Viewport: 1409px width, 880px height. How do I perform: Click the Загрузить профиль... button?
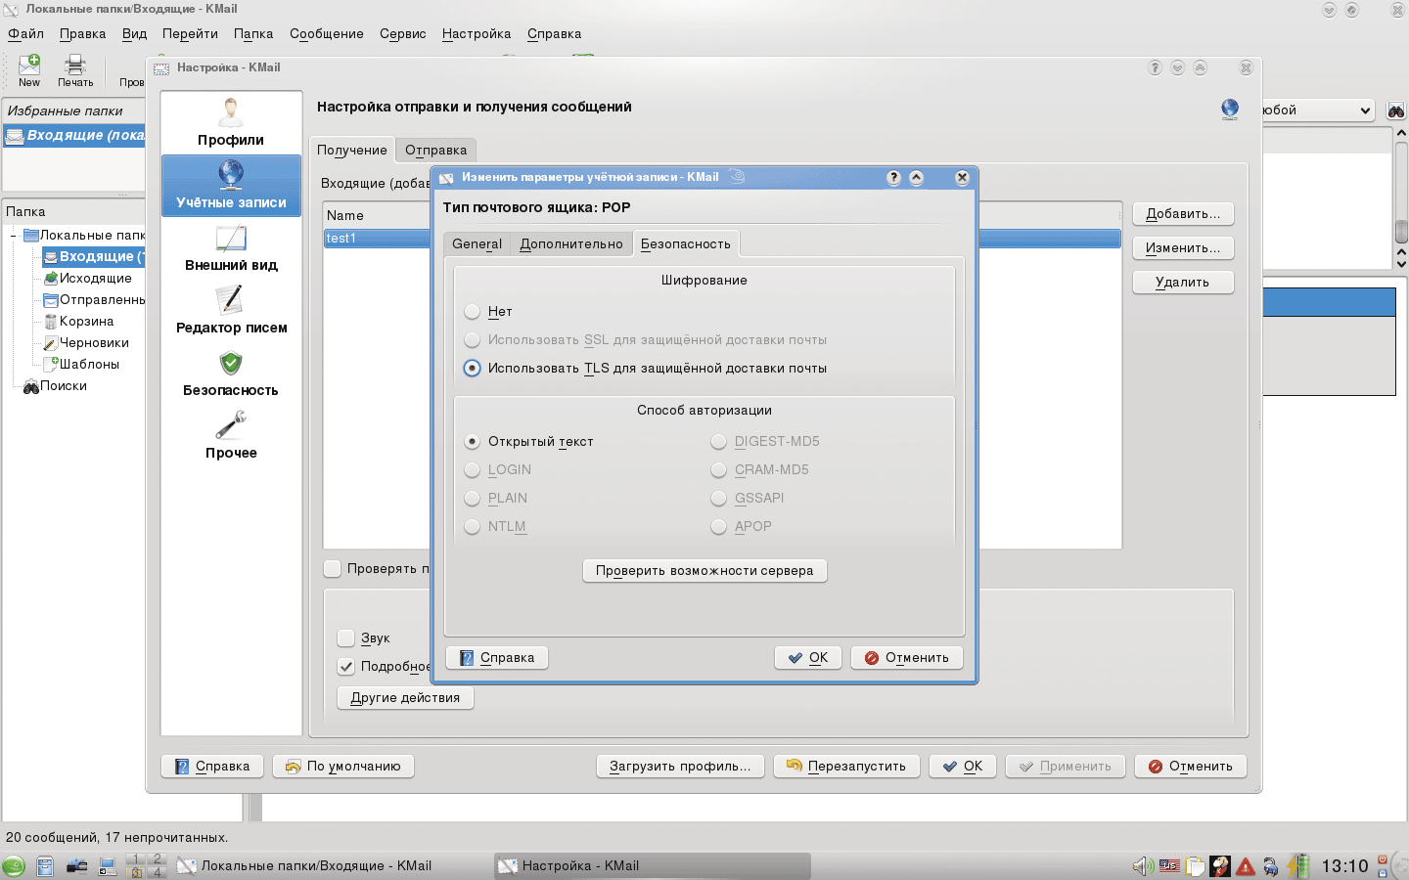click(680, 766)
